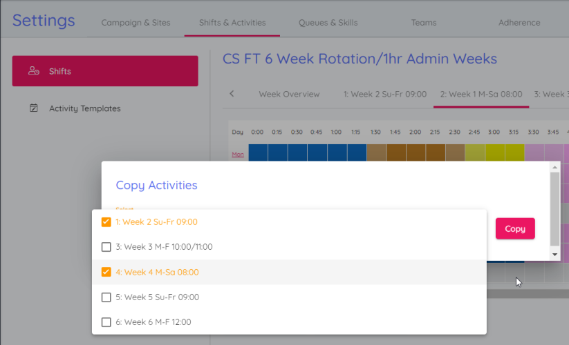Click the Shifts icon in sidebar
The width and height of the screenshot is (569, 345).
[33, 71]
